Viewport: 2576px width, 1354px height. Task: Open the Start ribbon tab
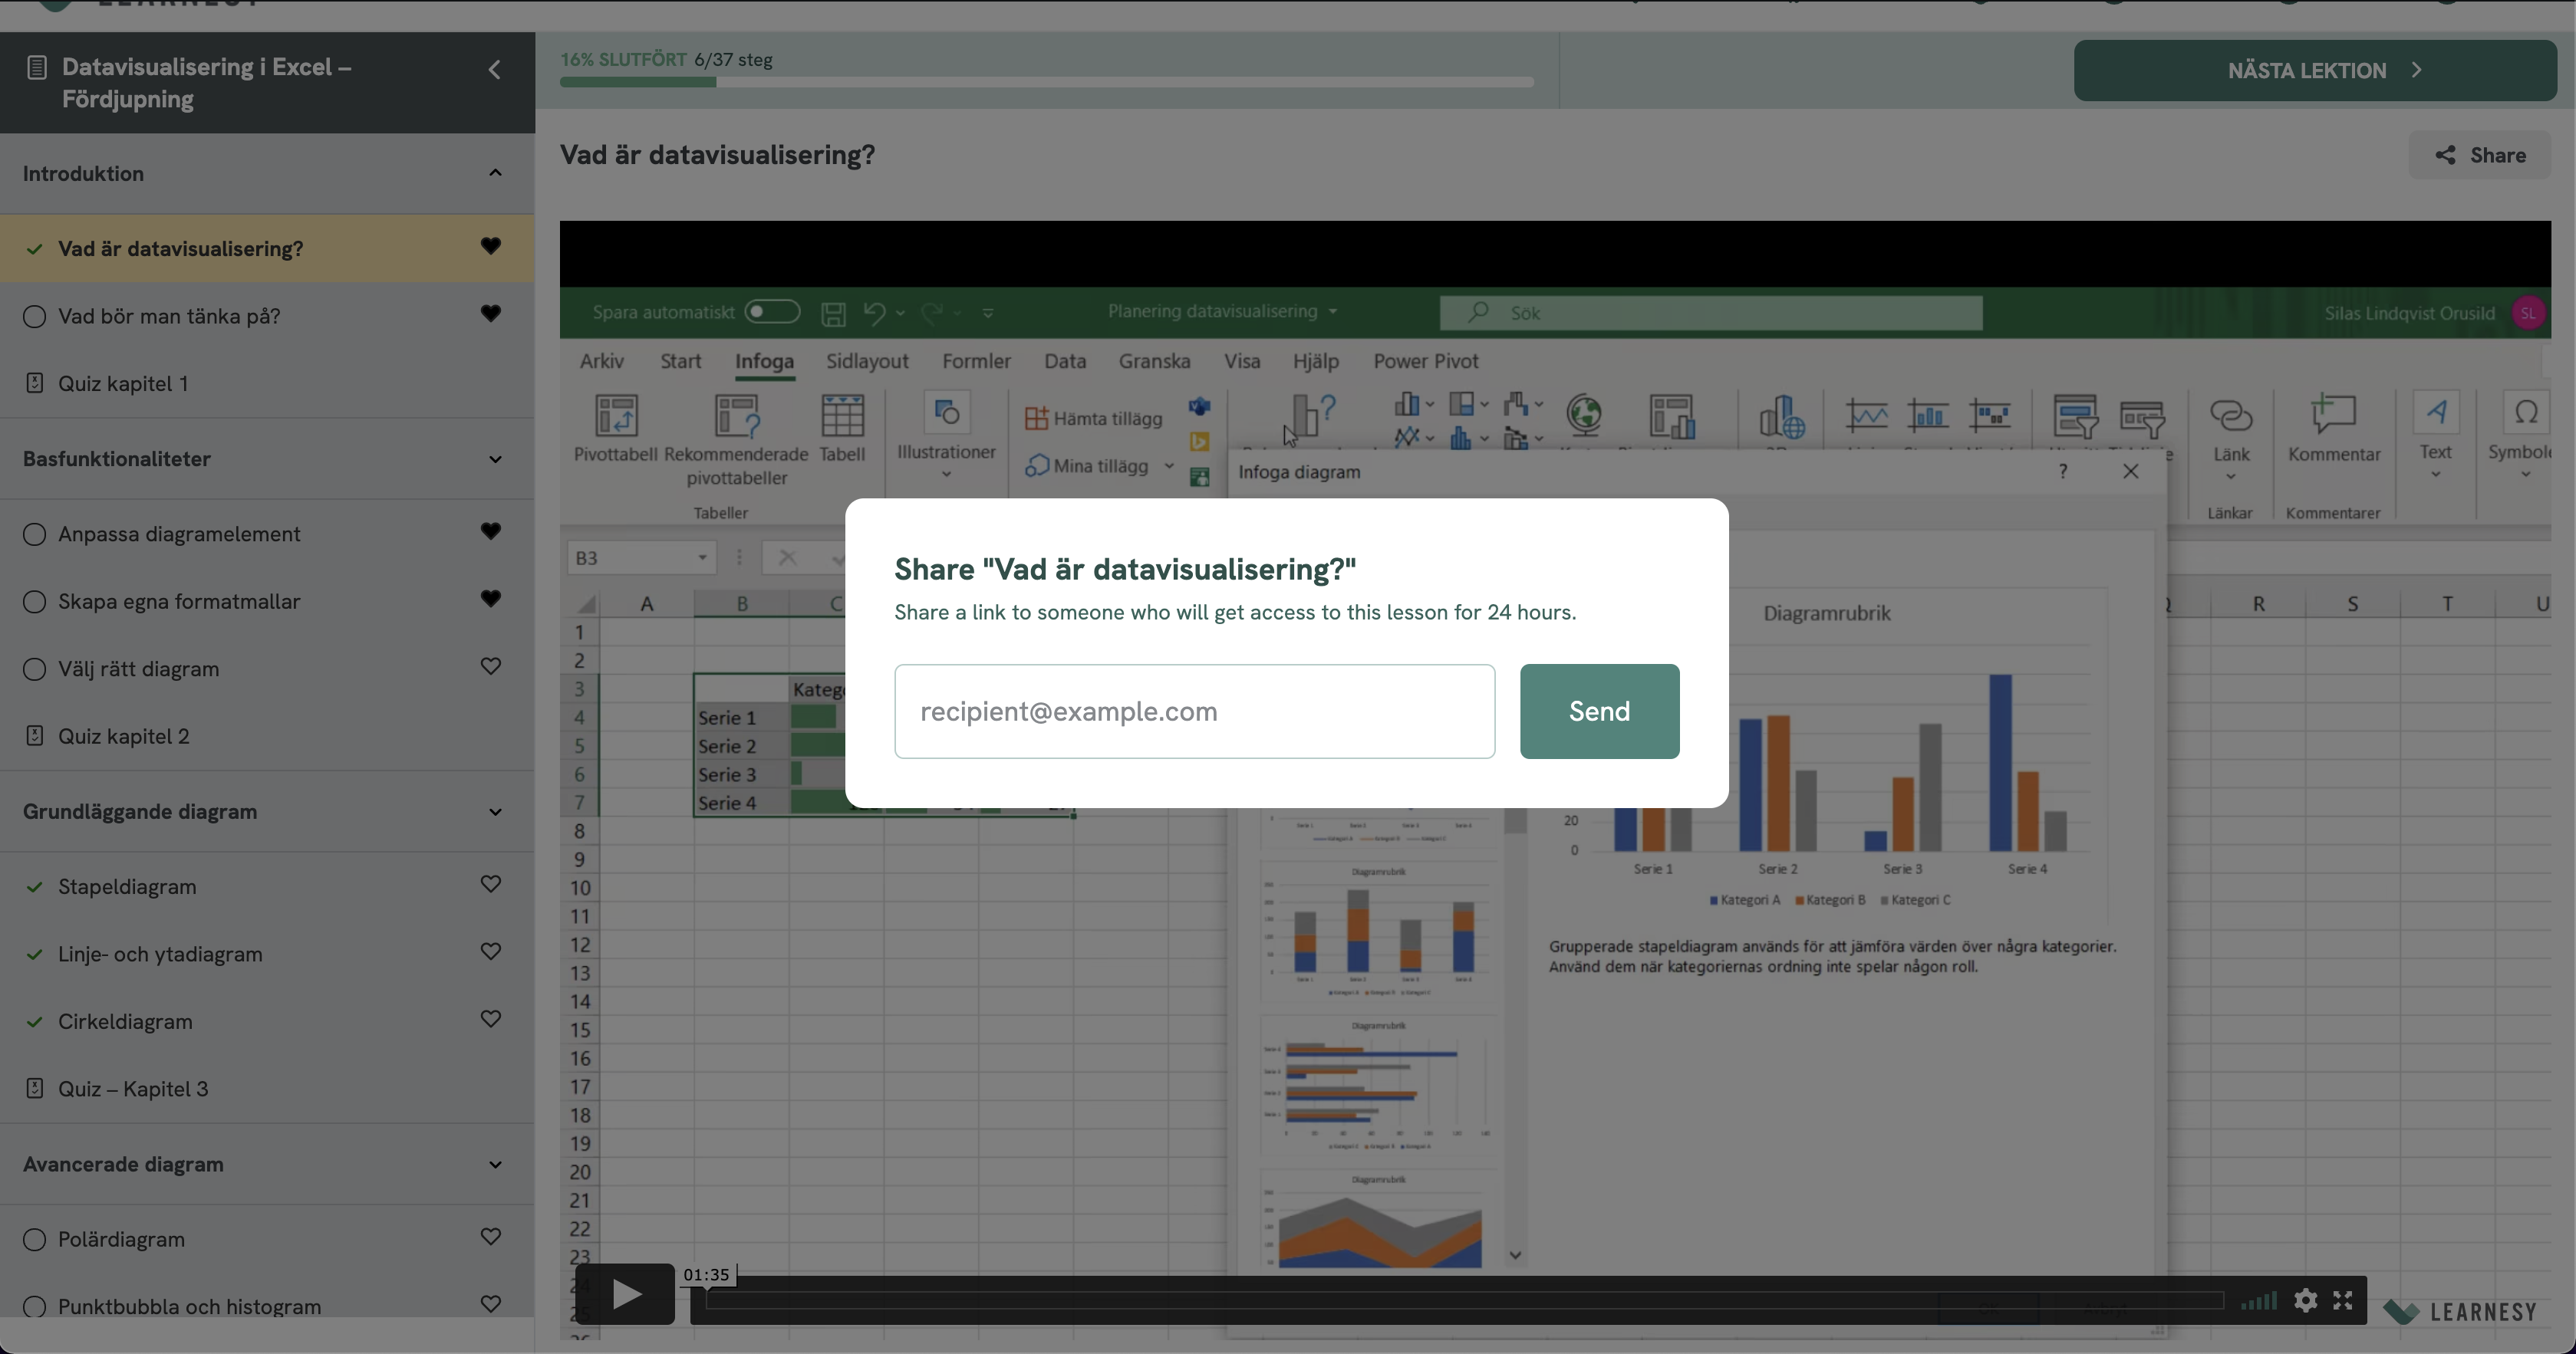(680, 360)
